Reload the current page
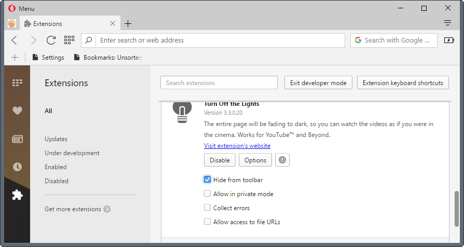 (51, 40)
